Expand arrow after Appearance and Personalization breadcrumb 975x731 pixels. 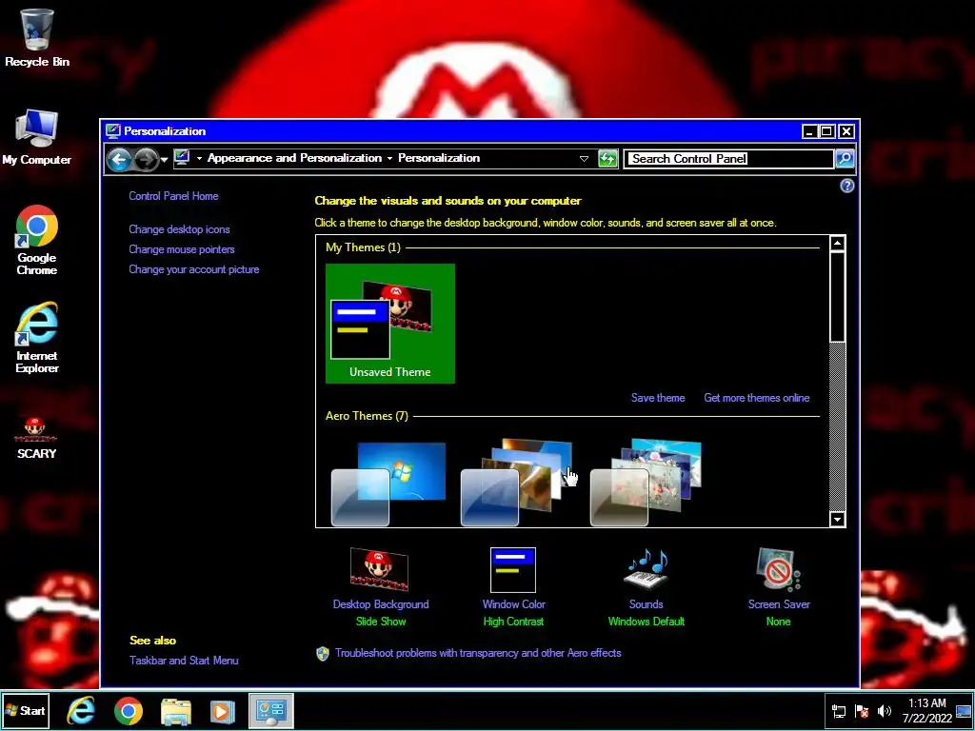389,159
